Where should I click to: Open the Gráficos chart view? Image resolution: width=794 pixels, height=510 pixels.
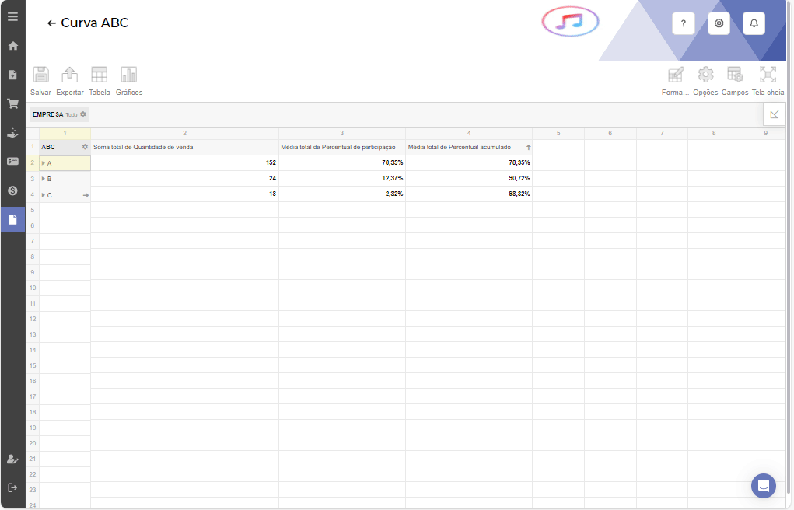coord(129,75)
